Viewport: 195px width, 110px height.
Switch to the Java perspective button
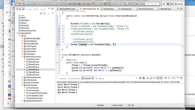[170, 4]
